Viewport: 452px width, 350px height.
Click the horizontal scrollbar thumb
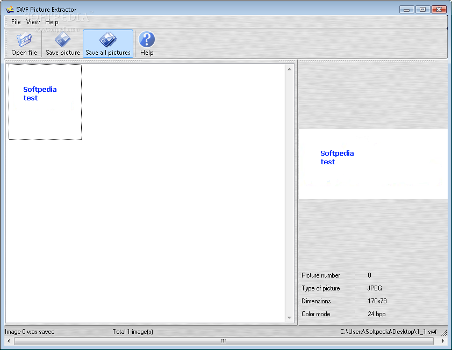[224, 341]
